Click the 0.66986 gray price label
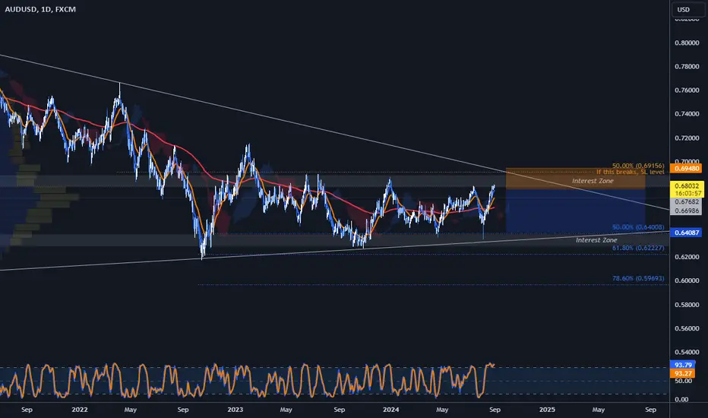The width and height of the screenshot is (708, 418). [x=686, y=211]
